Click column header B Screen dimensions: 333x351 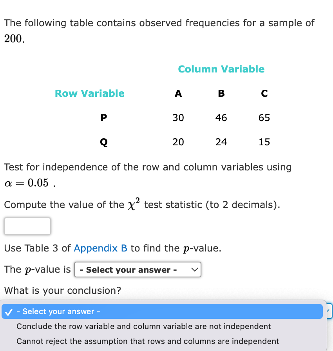pyautogui.click(x=221, y=93)
